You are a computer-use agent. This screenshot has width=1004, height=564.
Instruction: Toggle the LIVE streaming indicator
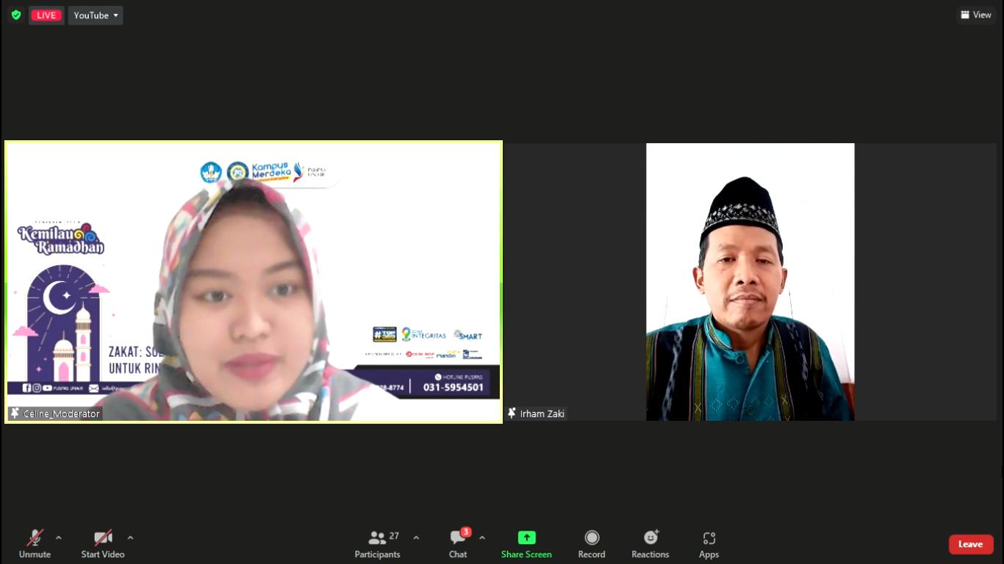click(x=46, y=15)
